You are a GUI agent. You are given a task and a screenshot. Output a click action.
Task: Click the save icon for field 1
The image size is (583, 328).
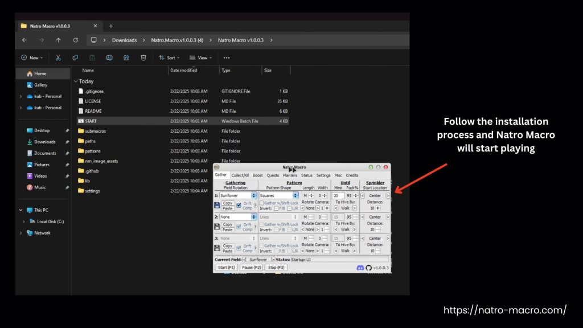click(x=217, y=205)
